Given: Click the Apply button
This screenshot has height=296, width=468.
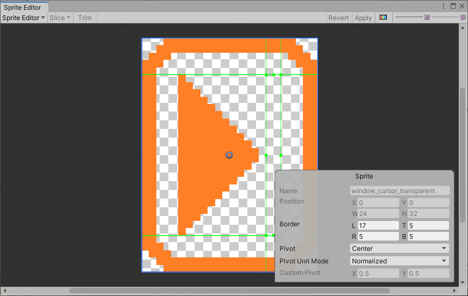Looking at the screenshot, I should pyautogui.click(x=363, y=18).
